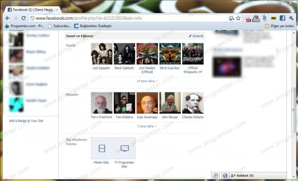Viewport: 298px width, 181px height.
Task: Expand the 14 tane daha music list
Action: click(x=147, y=81)
